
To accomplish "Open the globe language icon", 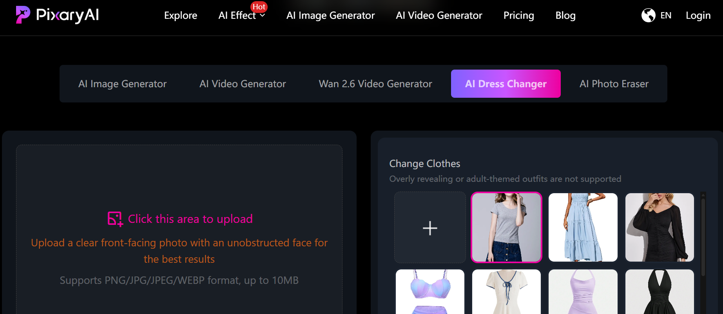I will coord(648,15).
